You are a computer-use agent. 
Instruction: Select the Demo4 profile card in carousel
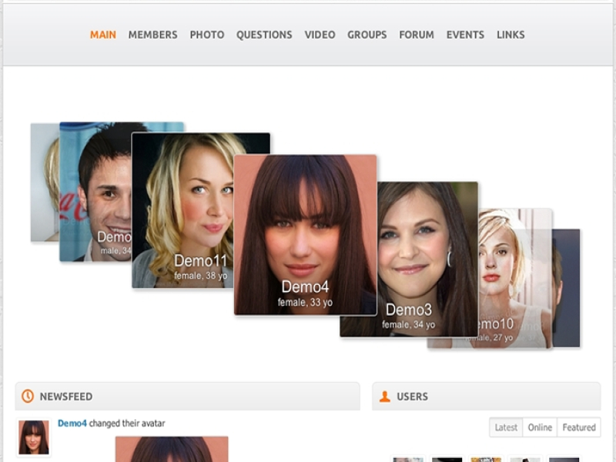[x=305, y=235]
